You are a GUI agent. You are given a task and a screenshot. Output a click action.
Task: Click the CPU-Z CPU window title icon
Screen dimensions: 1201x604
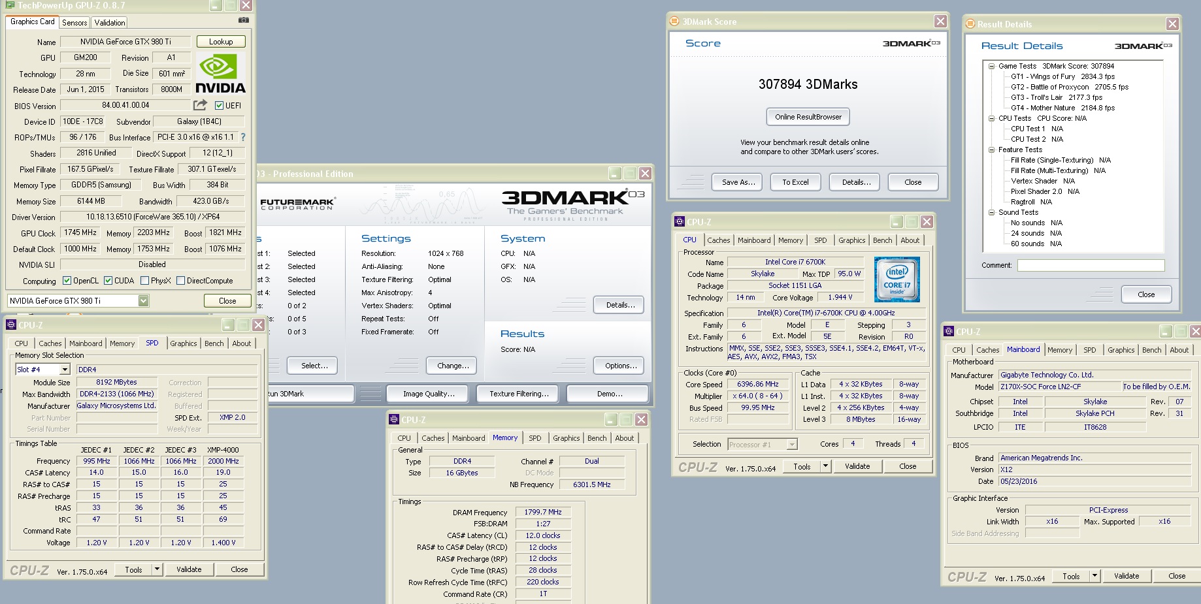pyautogui.click(x=680, y=222)
